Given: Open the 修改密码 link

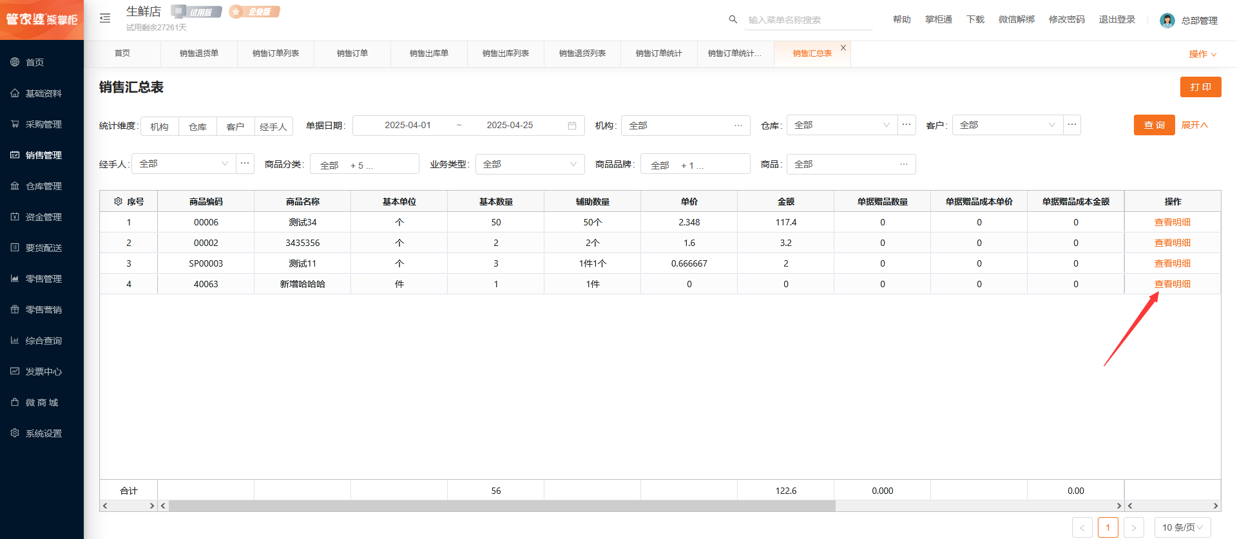Looking at the screenshot, I should [x=1067, y=19].
